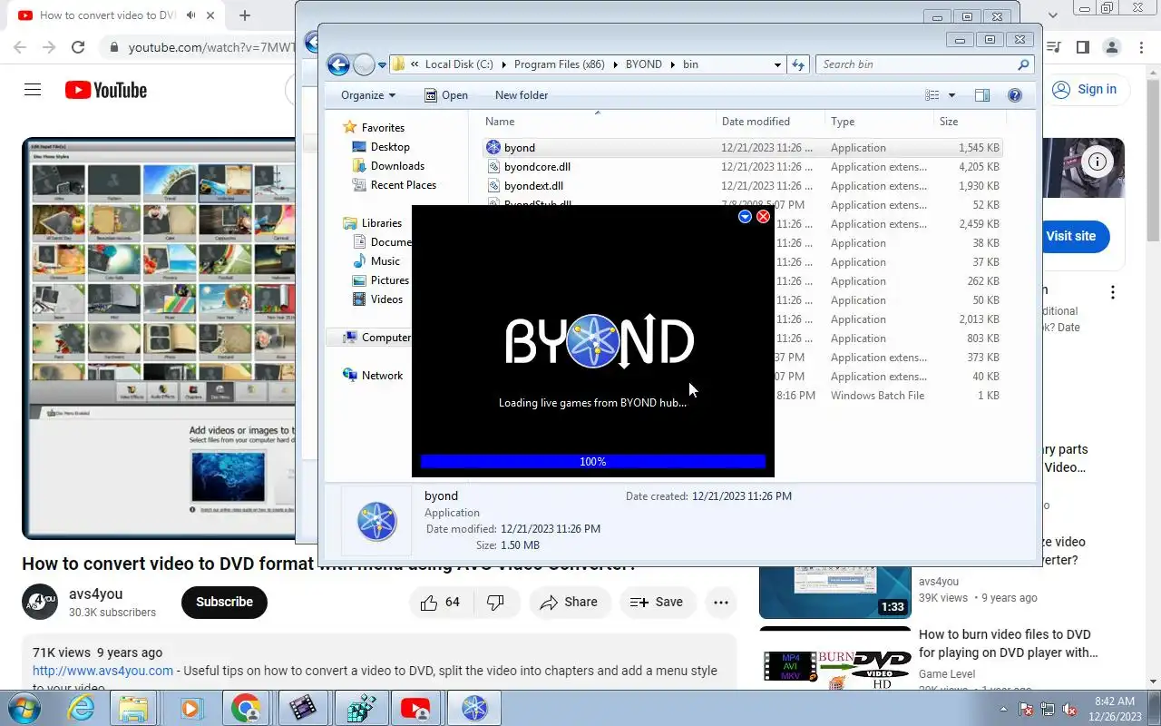
Task: Open more actions beside Save
Action: (720, 602)
